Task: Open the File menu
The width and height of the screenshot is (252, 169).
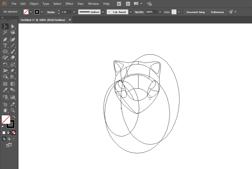Action: pos(14,4)
